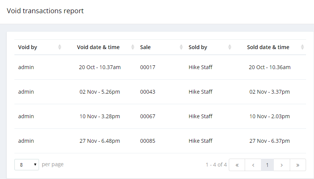The image size is (314, 179).
Task: Click Sold date & time header label
Action: click(268, 47)
